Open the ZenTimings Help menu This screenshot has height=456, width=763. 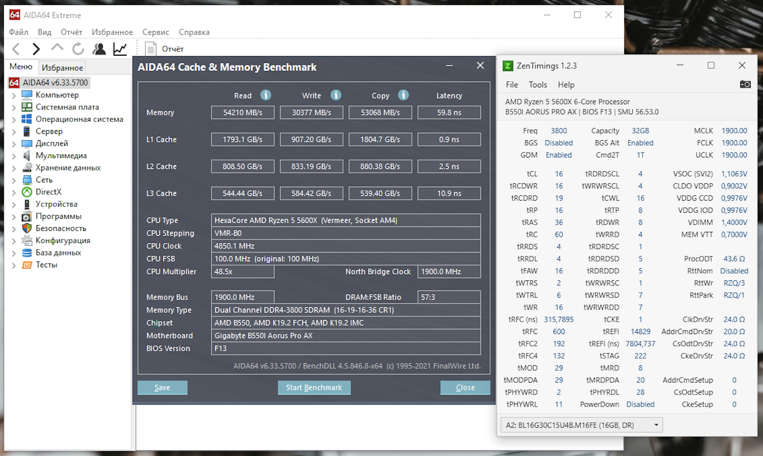(x=566, y=84)
